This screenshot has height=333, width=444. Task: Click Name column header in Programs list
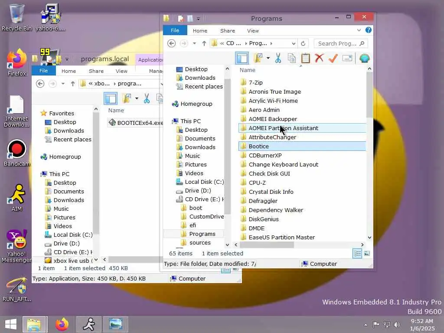[x=247, y=70]
